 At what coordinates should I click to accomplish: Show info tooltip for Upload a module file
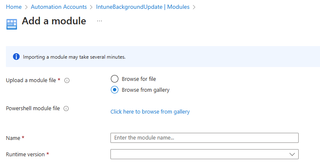coord(67,80)
